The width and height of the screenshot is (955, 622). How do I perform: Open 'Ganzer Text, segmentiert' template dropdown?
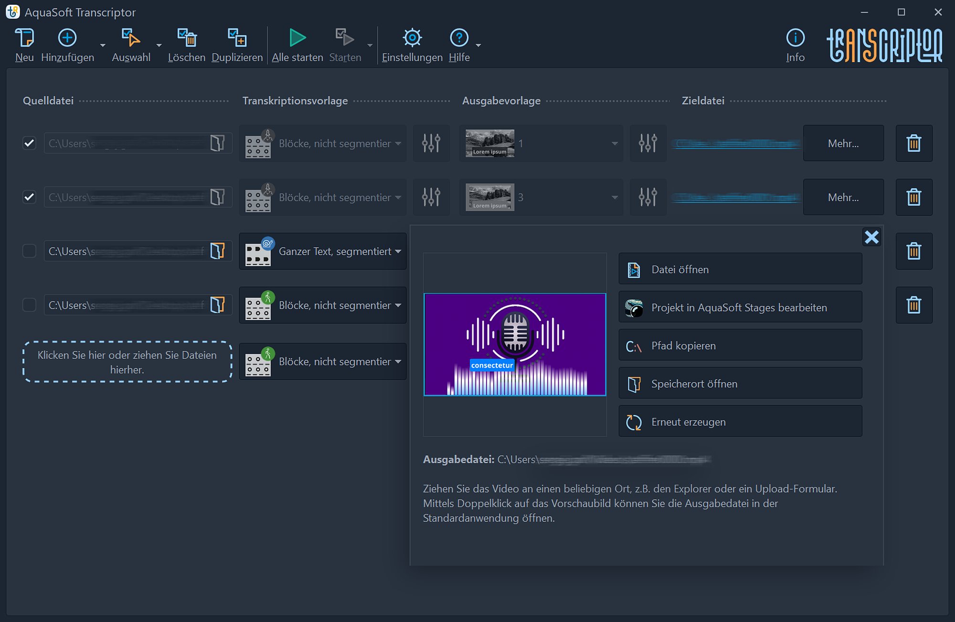tap(323, 251)
